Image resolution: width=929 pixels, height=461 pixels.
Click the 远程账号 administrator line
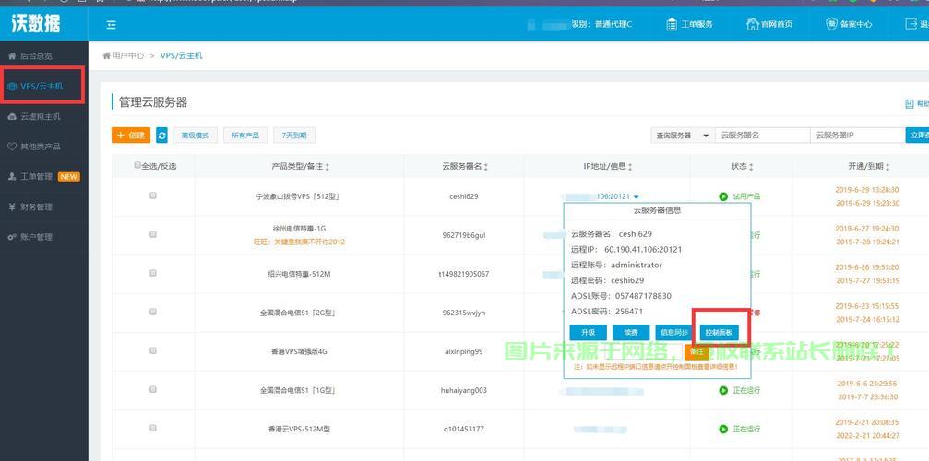(616, 266)
